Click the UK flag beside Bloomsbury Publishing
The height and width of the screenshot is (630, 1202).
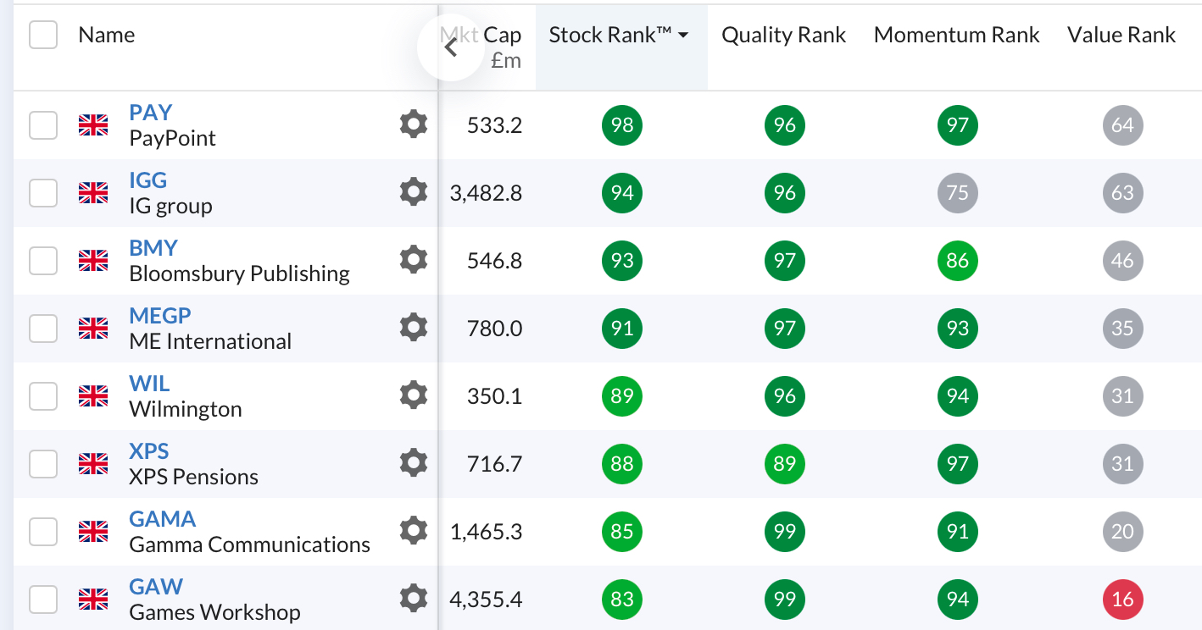pos(93,261)
